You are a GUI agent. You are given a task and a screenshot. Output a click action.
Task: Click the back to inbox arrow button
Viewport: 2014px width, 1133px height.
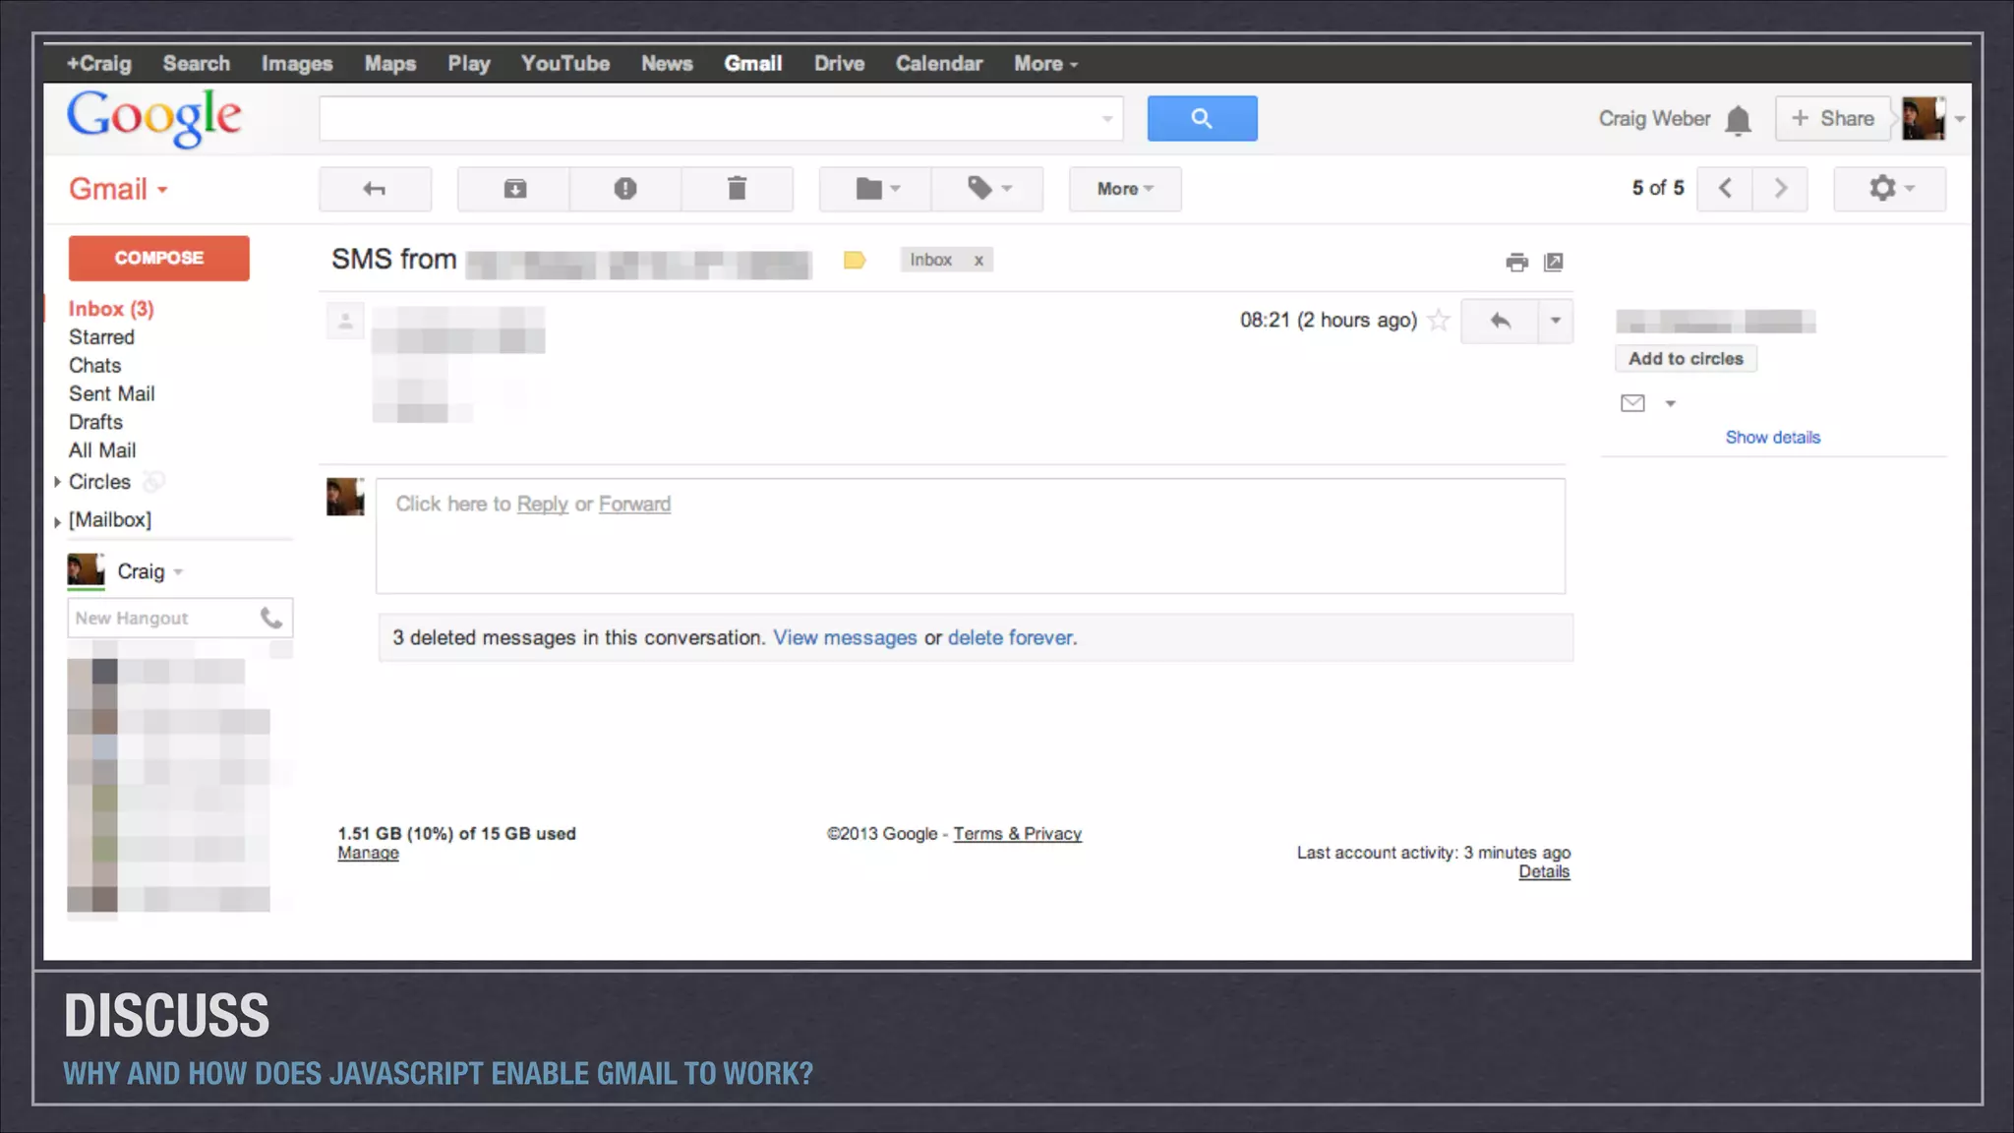pyautogui.click(x=375, y=189)
